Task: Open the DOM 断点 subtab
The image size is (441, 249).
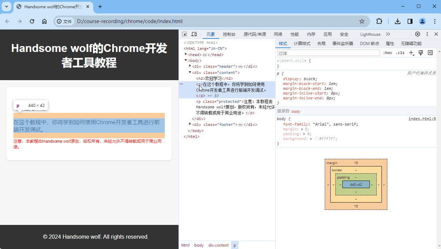Action: (369, 44)
